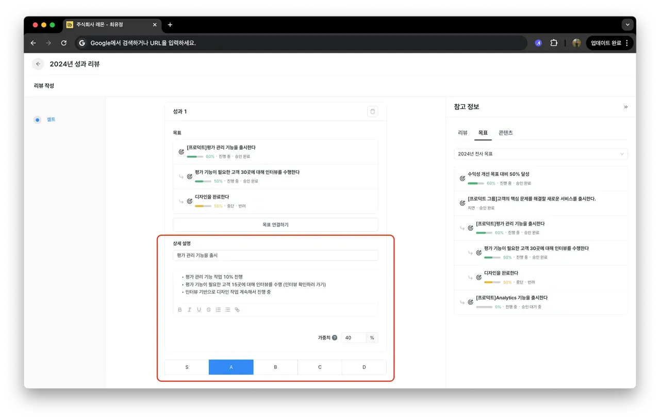Go back using the arrow beside 2024년 성과 리뷰
This screenshot has height=420, width=660.
[38, 64]
